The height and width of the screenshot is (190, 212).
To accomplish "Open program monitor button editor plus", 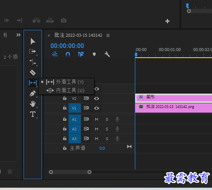I will point(167,21).
